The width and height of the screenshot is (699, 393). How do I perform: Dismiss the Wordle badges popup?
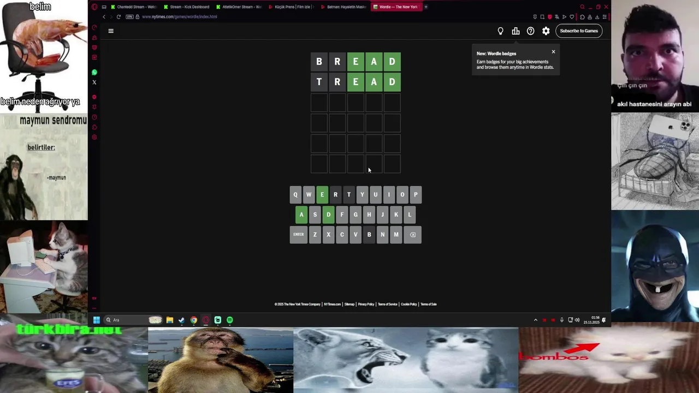(x=553, y=52)
